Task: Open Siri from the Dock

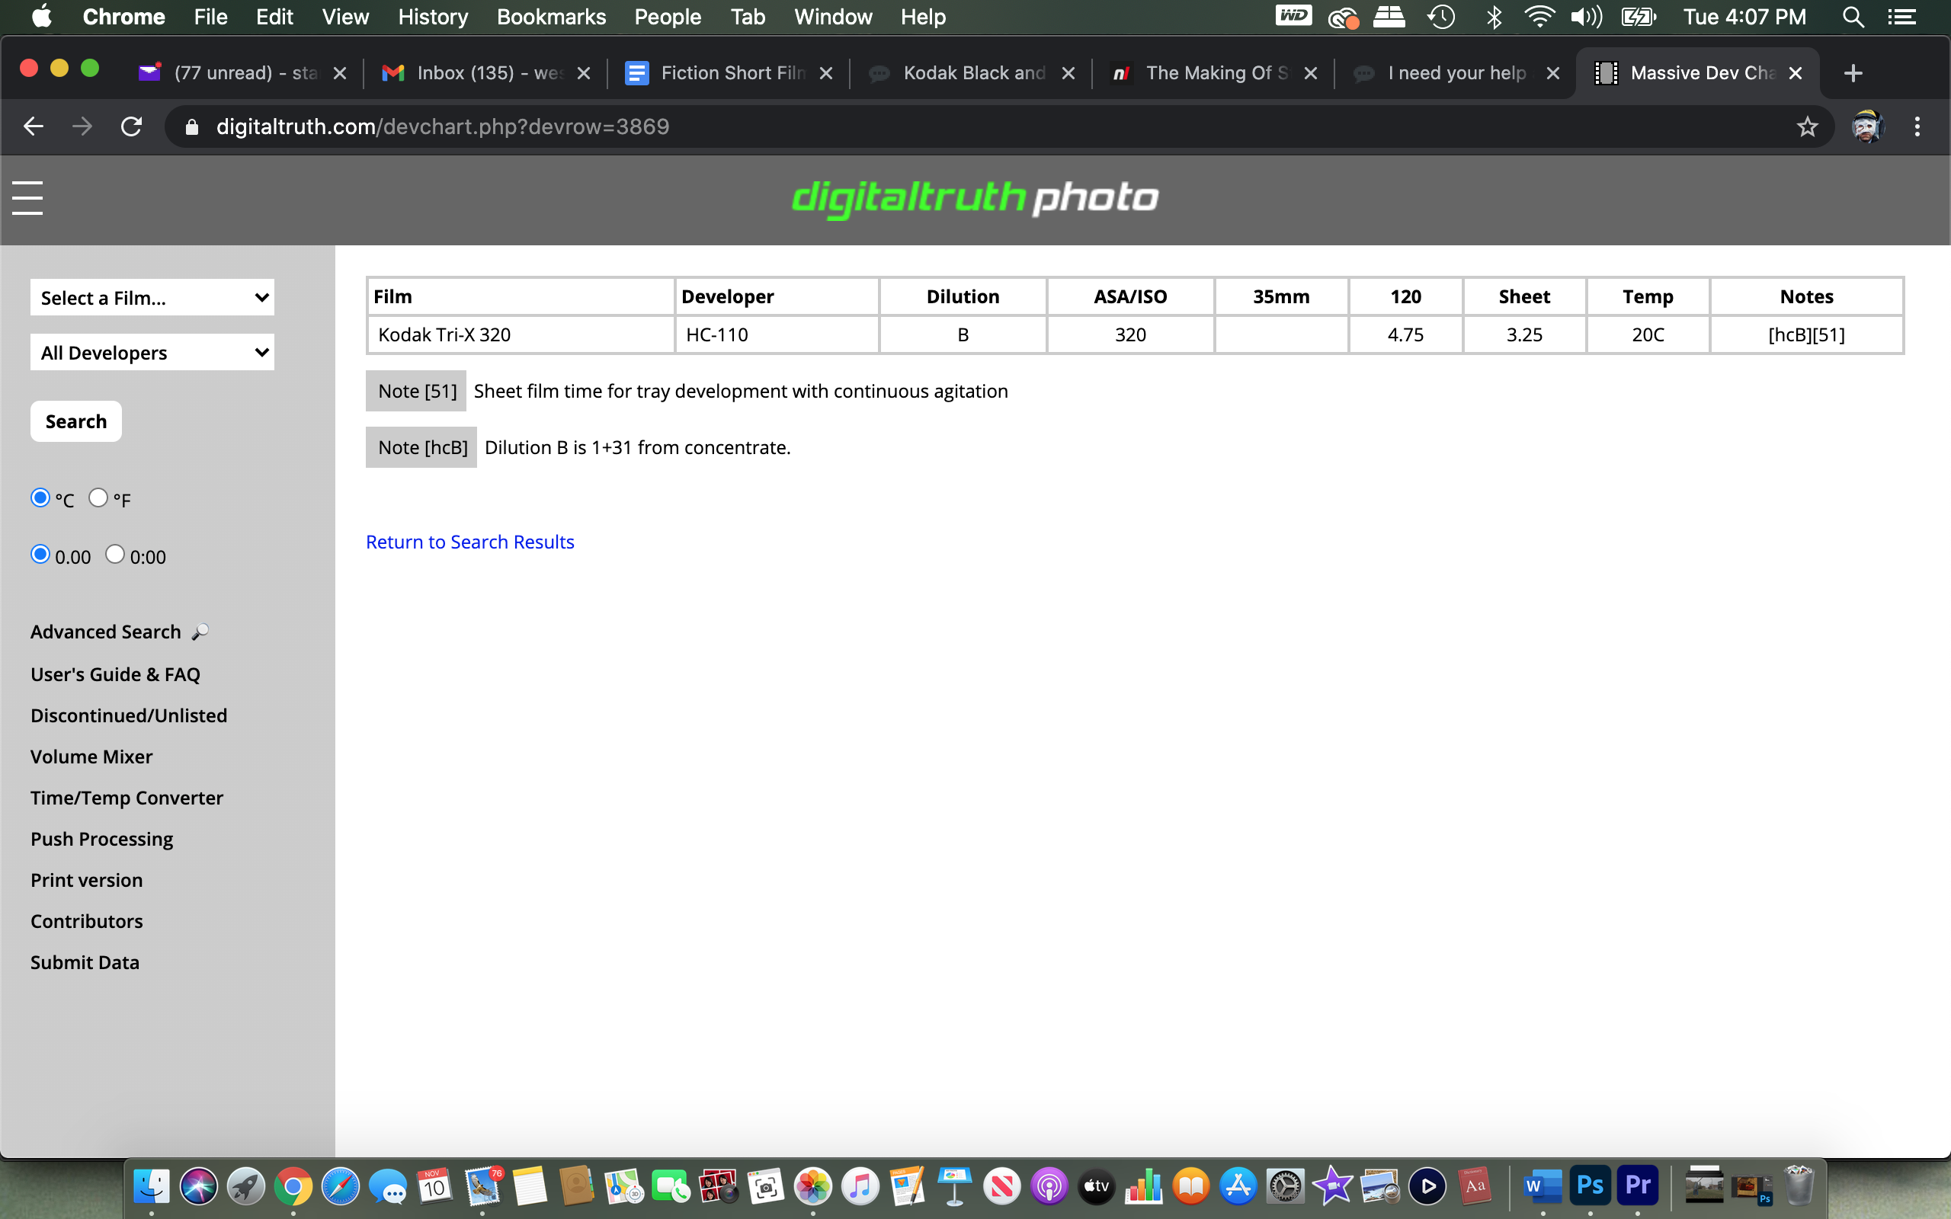Action: (x=198, y=1186)
